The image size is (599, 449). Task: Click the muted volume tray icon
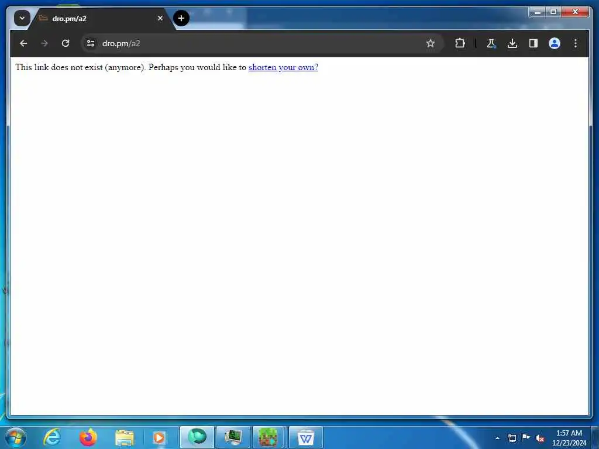(x=540, y=438)
